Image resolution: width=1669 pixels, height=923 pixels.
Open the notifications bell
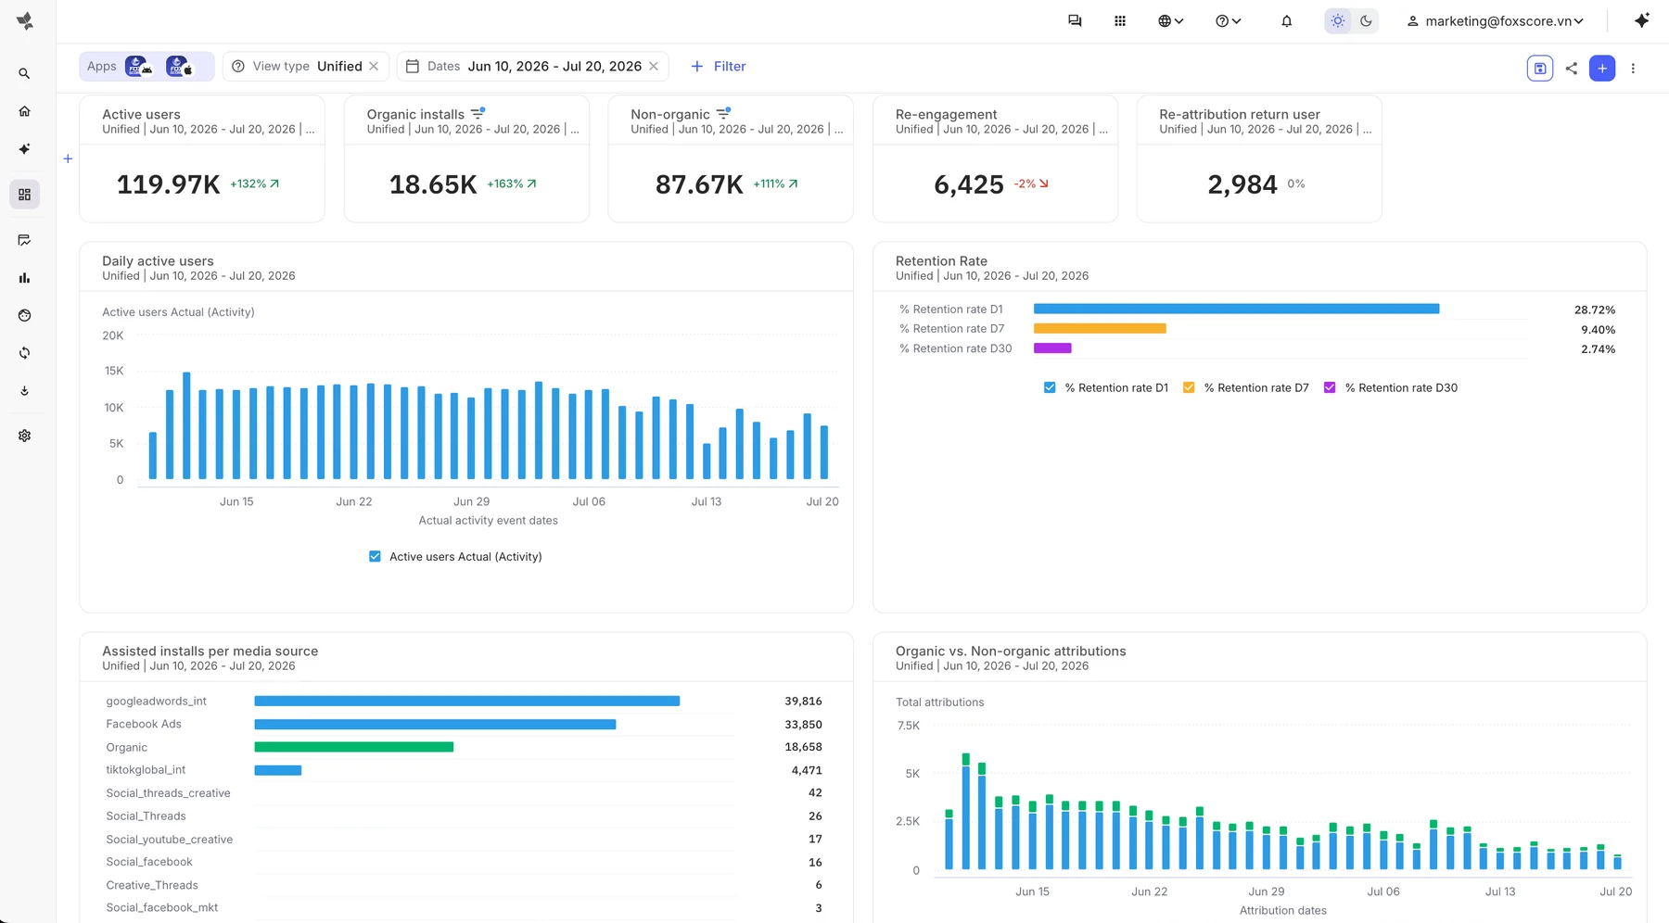tap(1286, 20)
